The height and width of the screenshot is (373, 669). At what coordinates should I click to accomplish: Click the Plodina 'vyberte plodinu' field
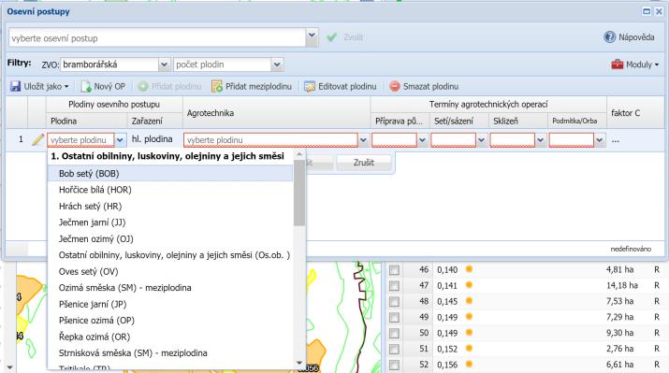80,140
